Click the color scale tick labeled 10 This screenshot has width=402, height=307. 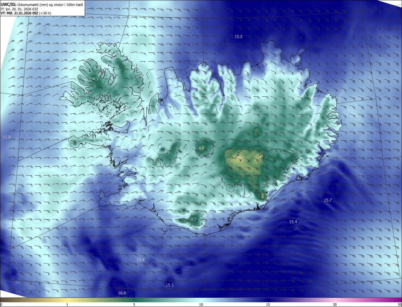201,304
